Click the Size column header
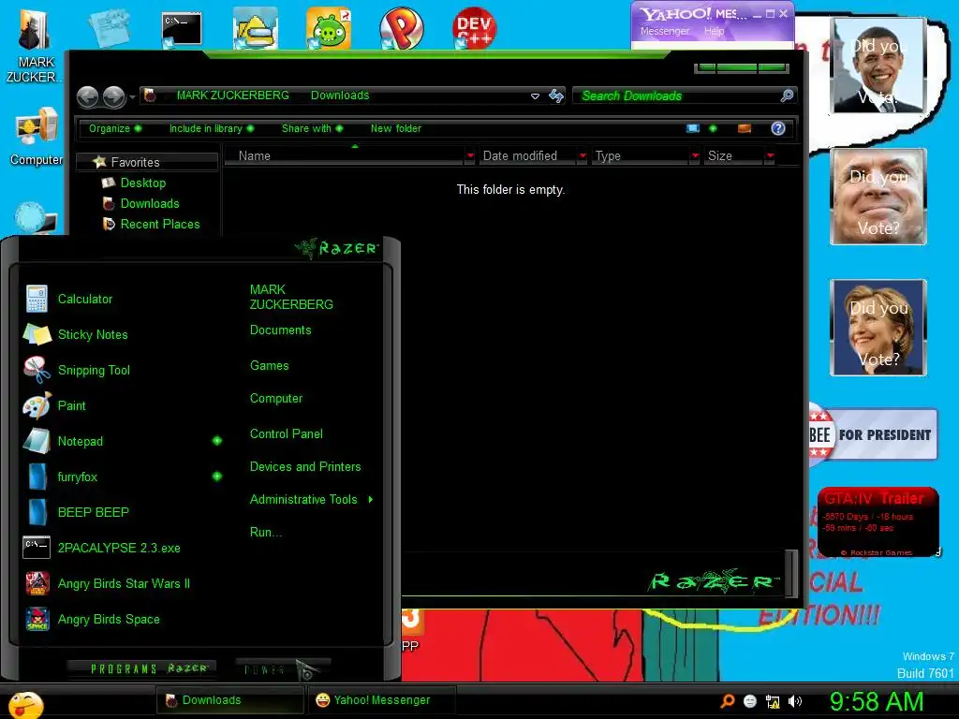 coord(734,156)
